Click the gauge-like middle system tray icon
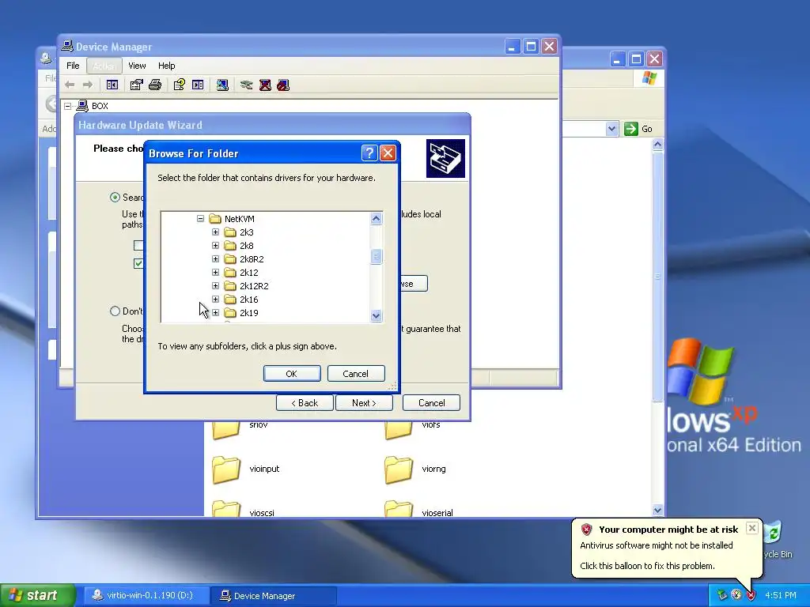This screenshot has width=810, height=607. (x=736, y=595)
